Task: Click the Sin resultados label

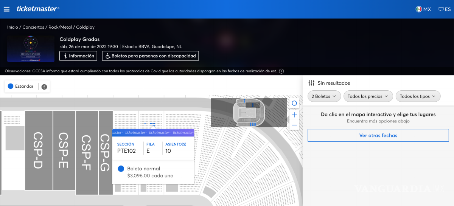Action: pos(334,83)
